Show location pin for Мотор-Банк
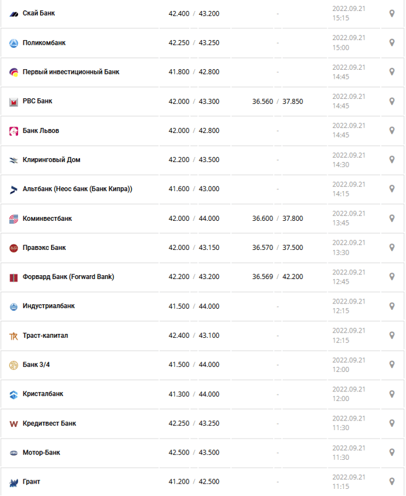 click(x=392, y=452)
